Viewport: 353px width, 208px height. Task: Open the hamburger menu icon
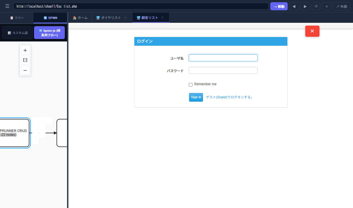click(7, 6)
